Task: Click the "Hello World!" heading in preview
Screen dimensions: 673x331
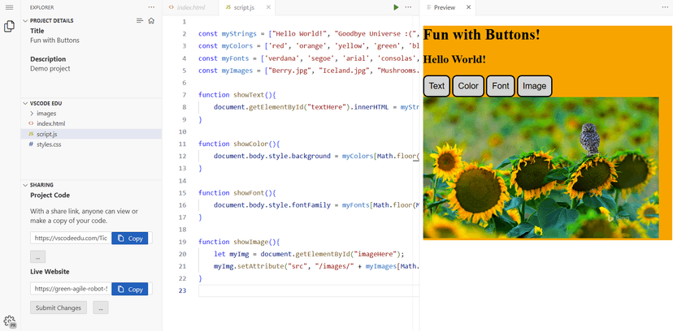Action: pyautogui.click(x=454, y=59)
